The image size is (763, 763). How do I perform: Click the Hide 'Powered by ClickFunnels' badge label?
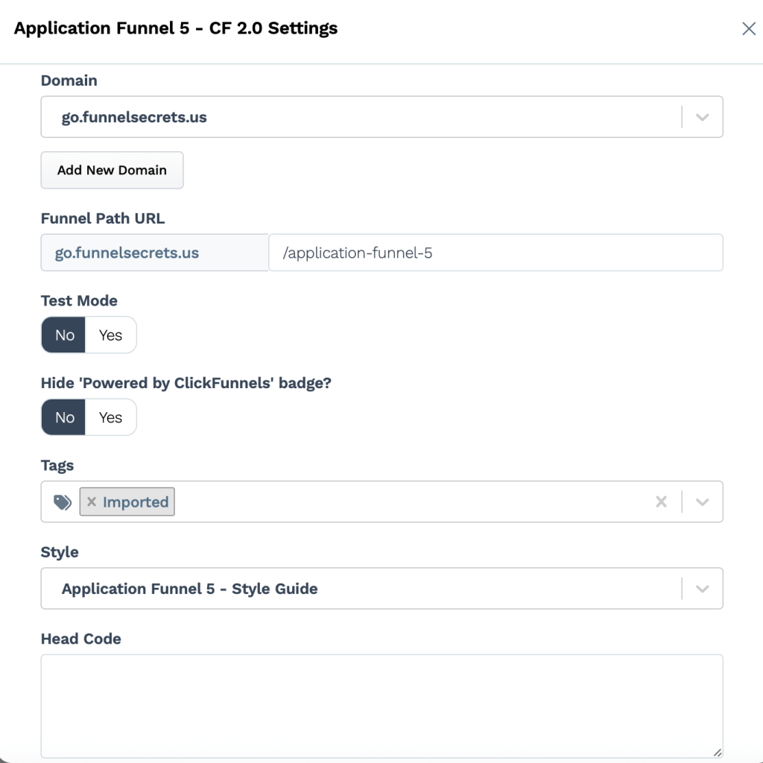tap(186, 383)
